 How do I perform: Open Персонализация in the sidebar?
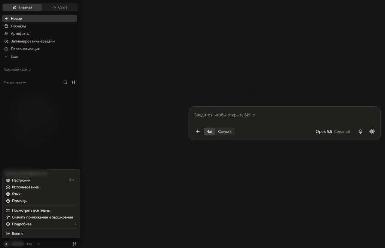(40, 49)
